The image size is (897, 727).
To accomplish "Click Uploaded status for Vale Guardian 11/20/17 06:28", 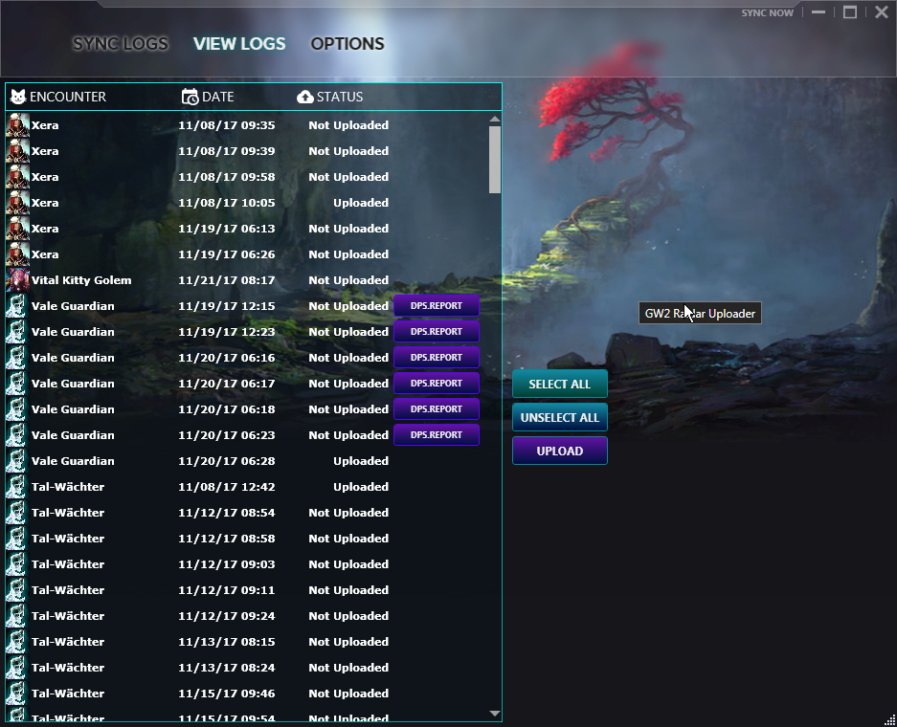I will [x=361, y=461].
